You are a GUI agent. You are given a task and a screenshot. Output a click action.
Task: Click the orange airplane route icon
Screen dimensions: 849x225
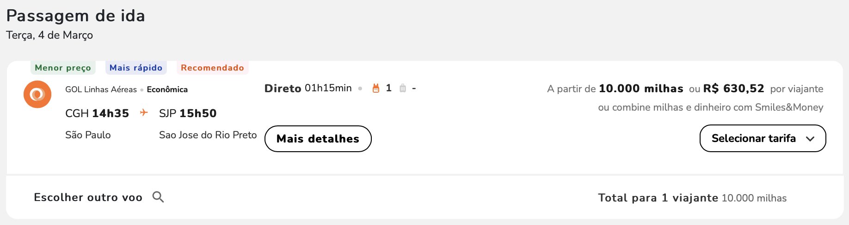[144, 112]
